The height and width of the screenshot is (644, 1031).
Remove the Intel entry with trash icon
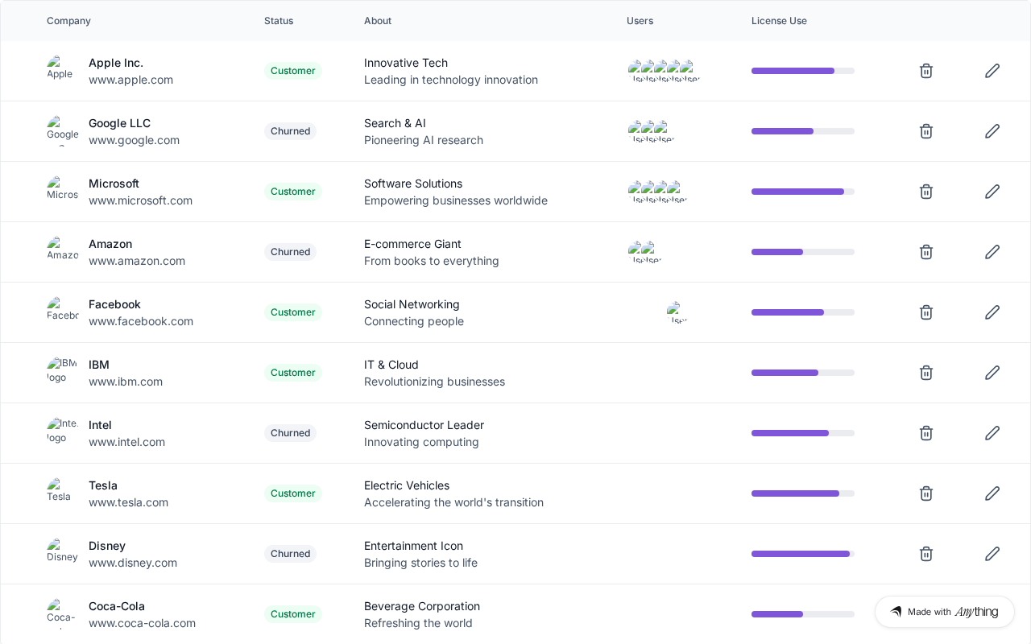coord(926,433)
